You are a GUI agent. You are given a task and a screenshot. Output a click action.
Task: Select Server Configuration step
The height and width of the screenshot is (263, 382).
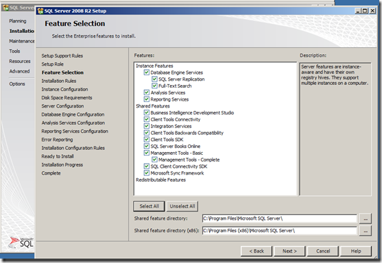pyautogui.click(x=62, y=106)
